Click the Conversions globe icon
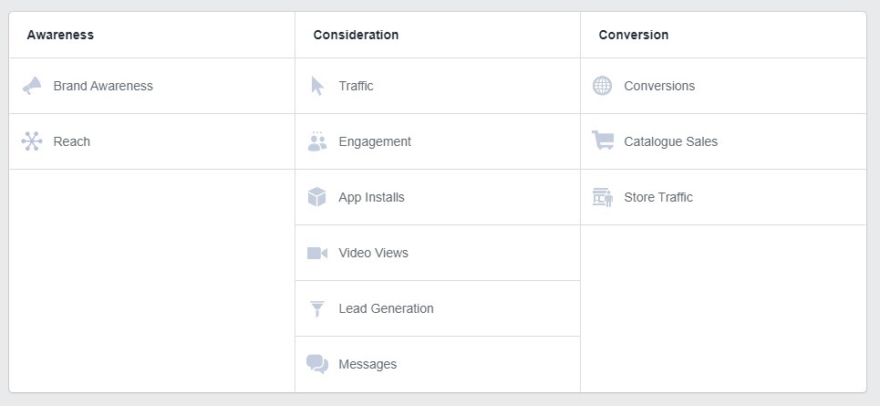 click(602, 86)
